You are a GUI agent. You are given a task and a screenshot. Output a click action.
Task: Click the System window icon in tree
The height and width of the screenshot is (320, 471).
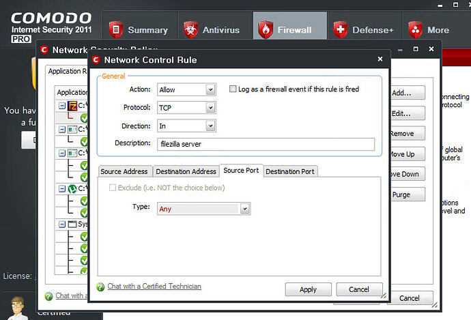click(x=72, y=224)
